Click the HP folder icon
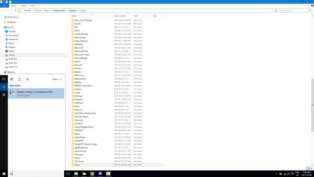 click(73, 27)
